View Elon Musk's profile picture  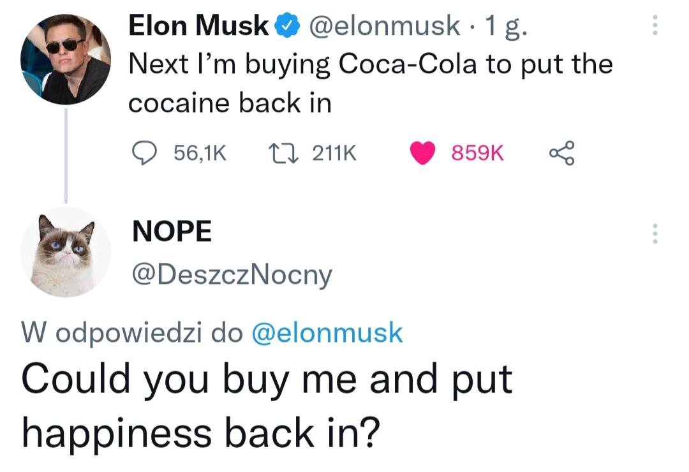tap(66, 59)
